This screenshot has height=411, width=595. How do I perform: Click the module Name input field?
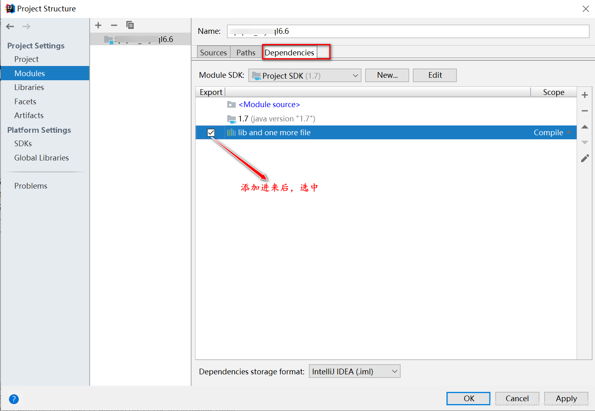point(408,31)
